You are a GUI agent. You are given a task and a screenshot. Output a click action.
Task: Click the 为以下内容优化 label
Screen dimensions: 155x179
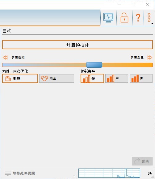point(15,71)
